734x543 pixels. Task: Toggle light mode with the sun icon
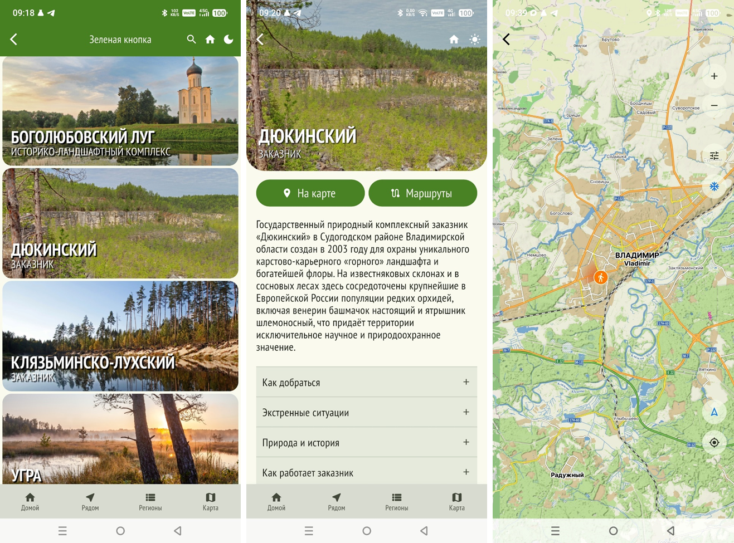(474, 39)
